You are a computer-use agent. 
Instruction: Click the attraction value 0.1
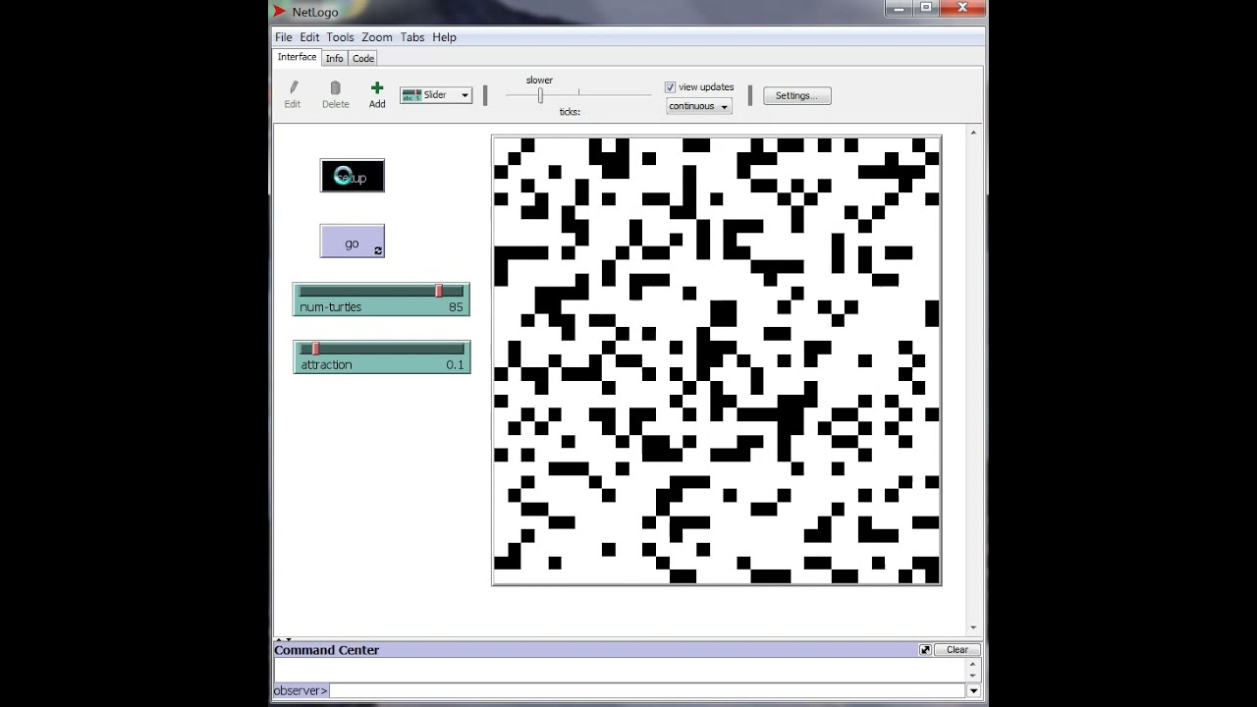coord(455,365)
